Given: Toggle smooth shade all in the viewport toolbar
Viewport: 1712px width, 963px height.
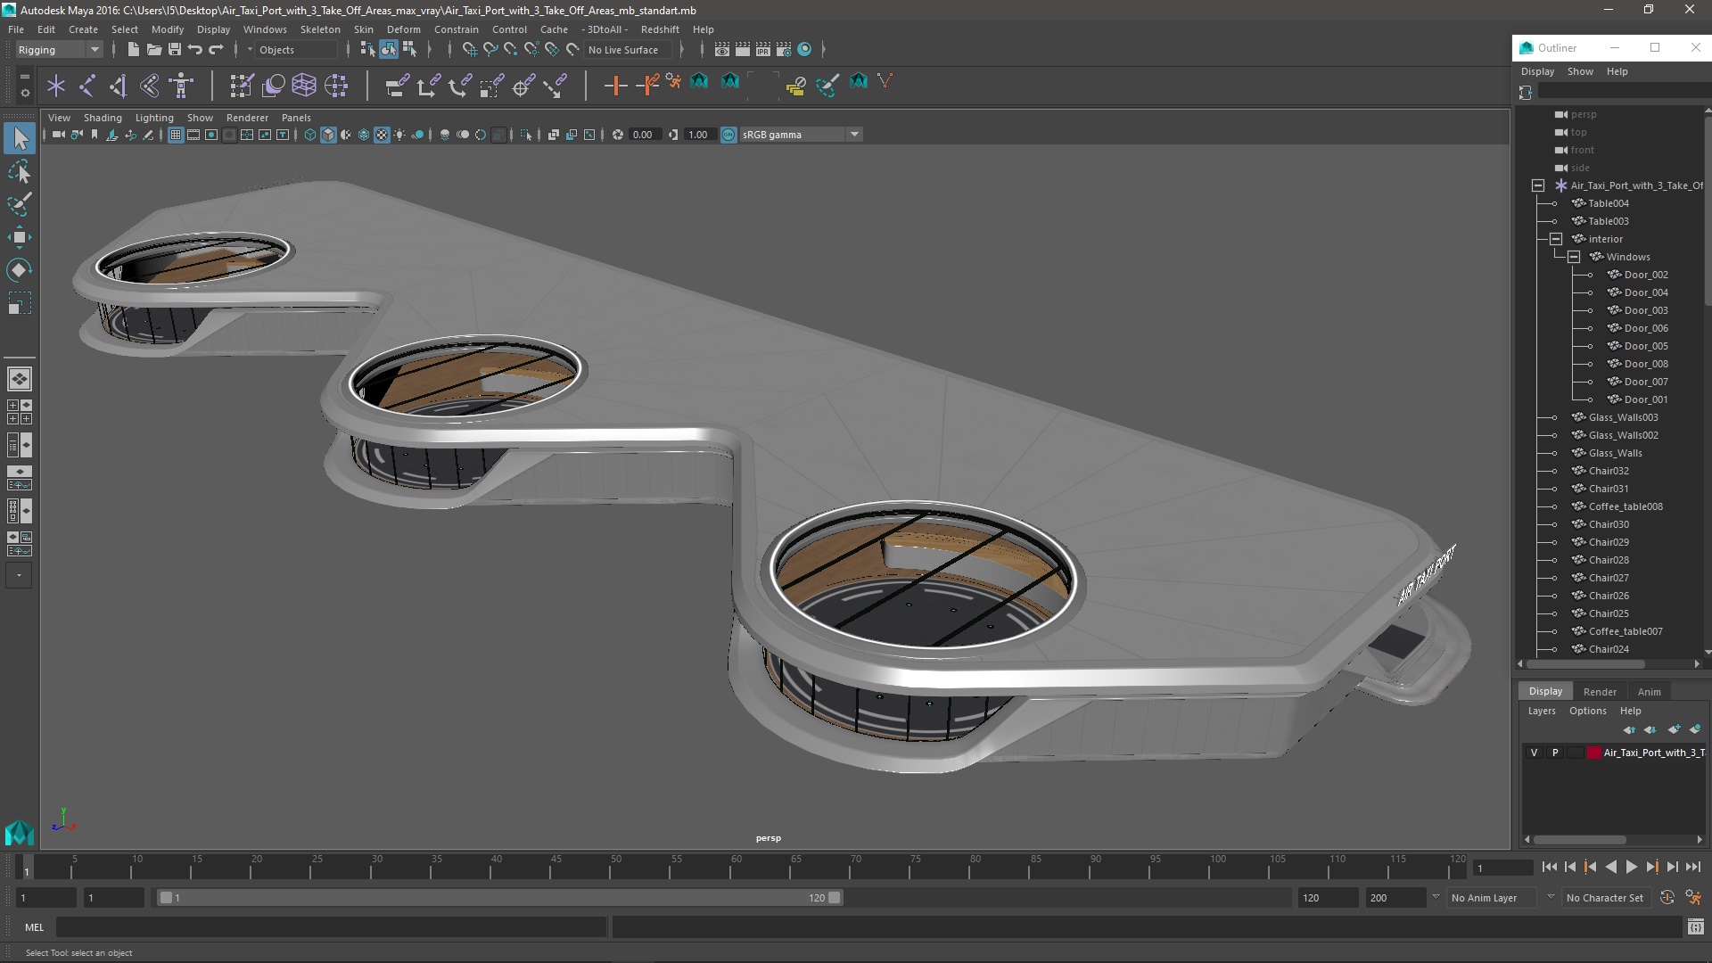Looking at the screenshot, I should click(x=328, y=135).
